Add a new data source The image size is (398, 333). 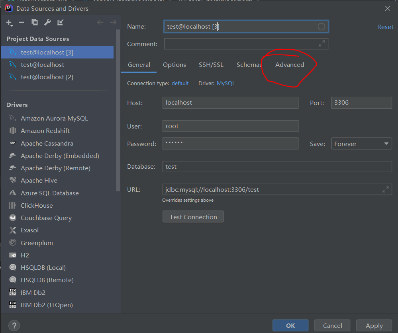pos(9,23)
